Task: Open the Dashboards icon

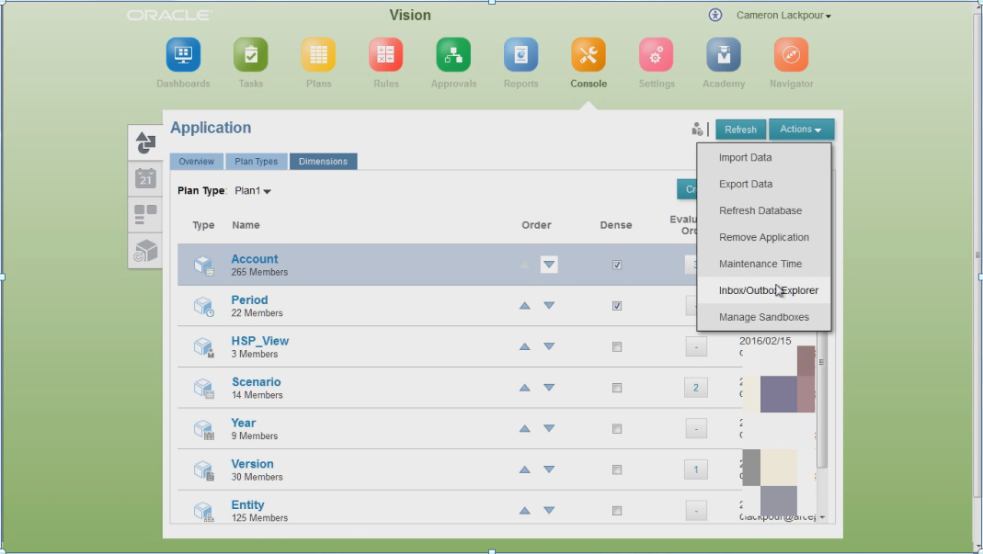Action: point(183,54)
